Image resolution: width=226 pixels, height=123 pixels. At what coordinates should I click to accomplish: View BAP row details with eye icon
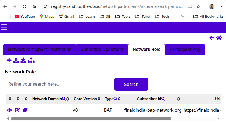click(x=9, y=110)
